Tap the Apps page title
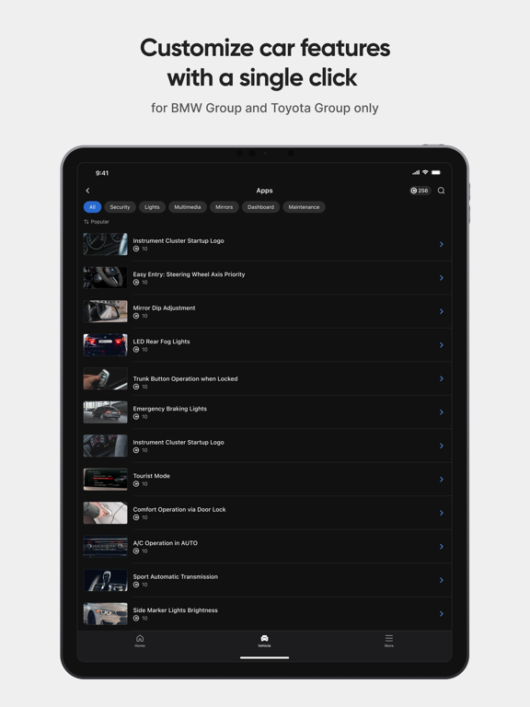Image resolution: width=530 pixels, height=707 pixels. click(265, 191)
